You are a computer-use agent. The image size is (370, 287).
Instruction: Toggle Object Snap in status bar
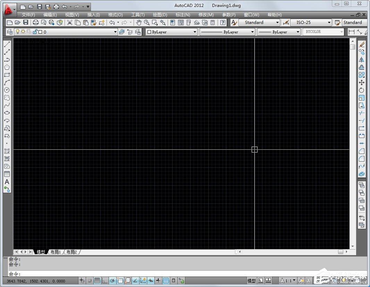click(x=120, y=280)
